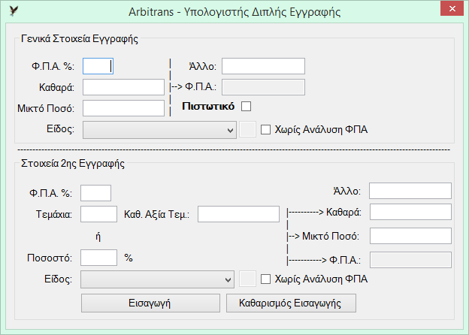Click the small square button beside the first Είδος dropdown

(x=247, y=129)
